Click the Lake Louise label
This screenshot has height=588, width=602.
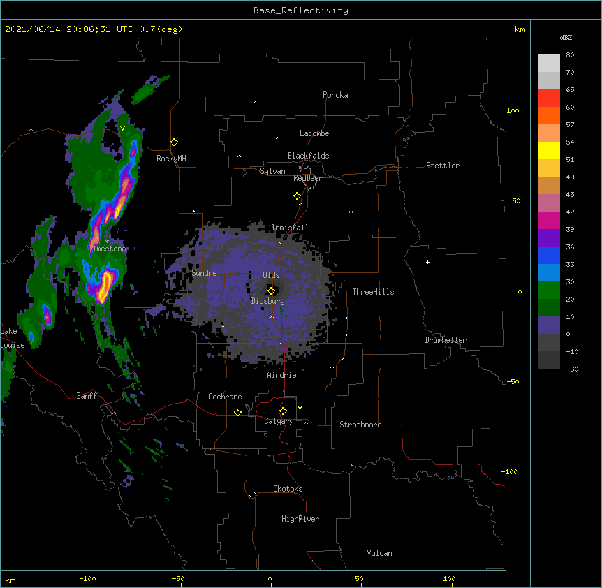[13, 338]
